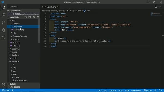Click the lightning icon in status bar
This screenshot has width=164, height=92.
[x=13, y=90]
